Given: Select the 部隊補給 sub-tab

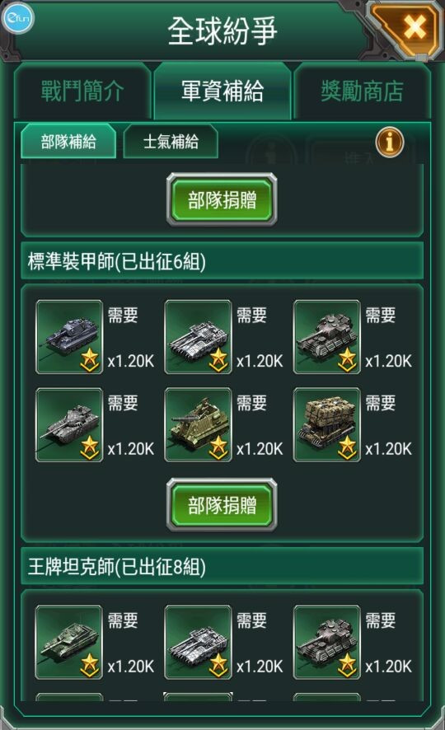Looking at the screenshot, I should pyautogui.click(x=68, y=142).
